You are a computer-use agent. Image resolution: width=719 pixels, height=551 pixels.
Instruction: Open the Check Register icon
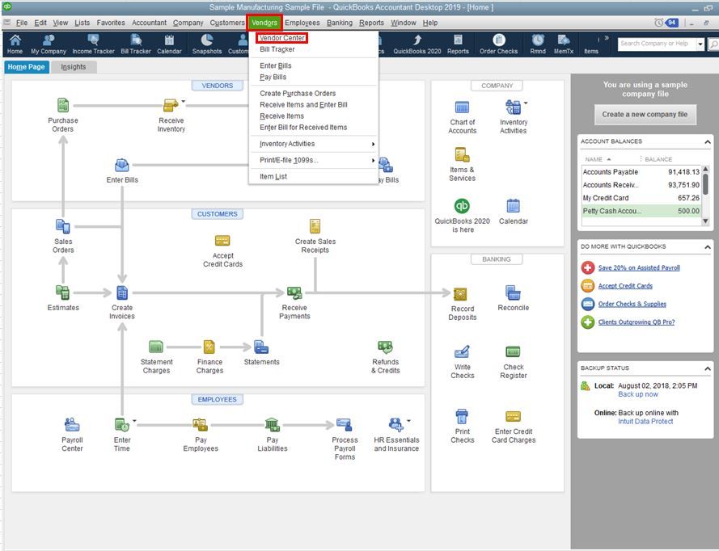click(x=513, y=351)
